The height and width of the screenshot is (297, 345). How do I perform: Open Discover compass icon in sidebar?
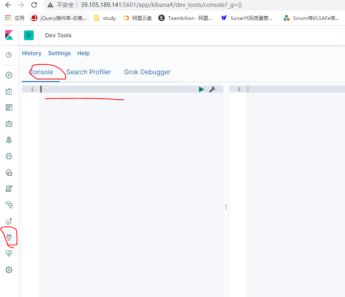point(9,75)
